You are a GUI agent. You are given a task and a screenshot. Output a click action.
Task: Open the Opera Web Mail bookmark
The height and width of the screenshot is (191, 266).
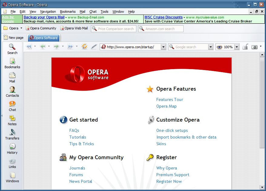tap(74, 28)
